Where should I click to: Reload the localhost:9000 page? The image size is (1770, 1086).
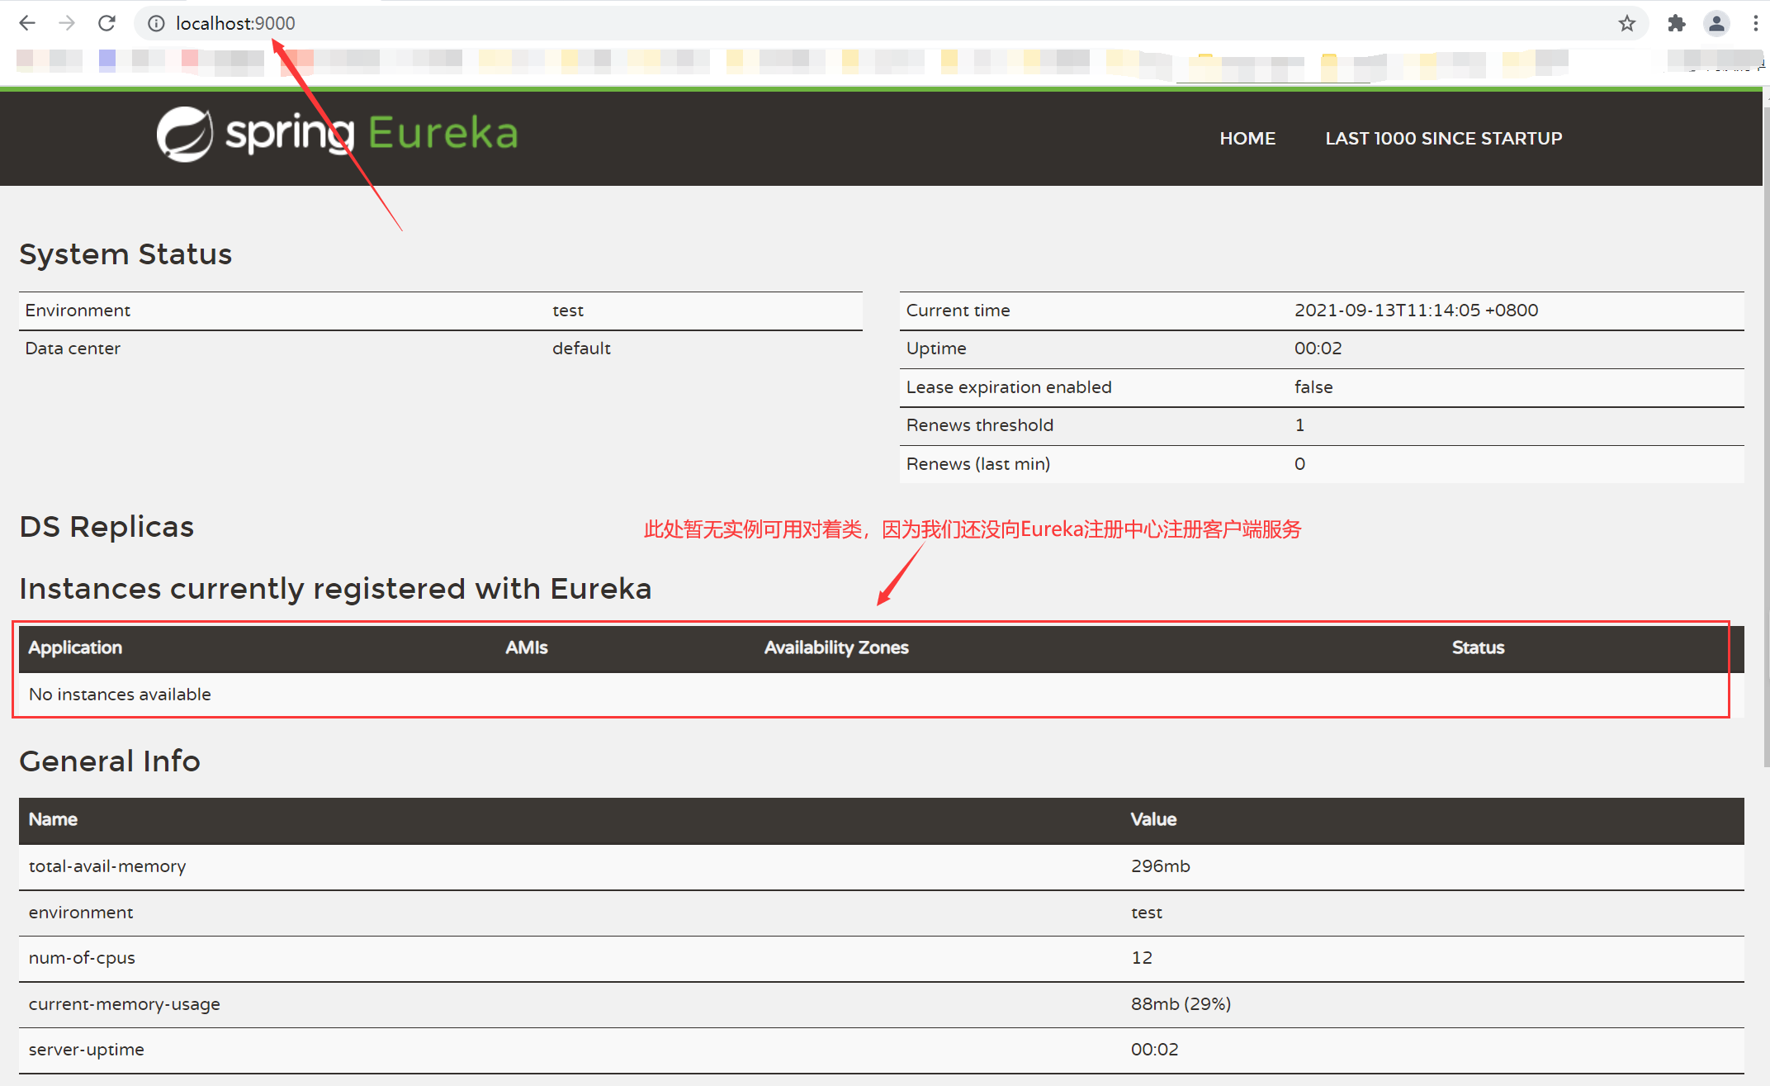(x=106, y=23)
